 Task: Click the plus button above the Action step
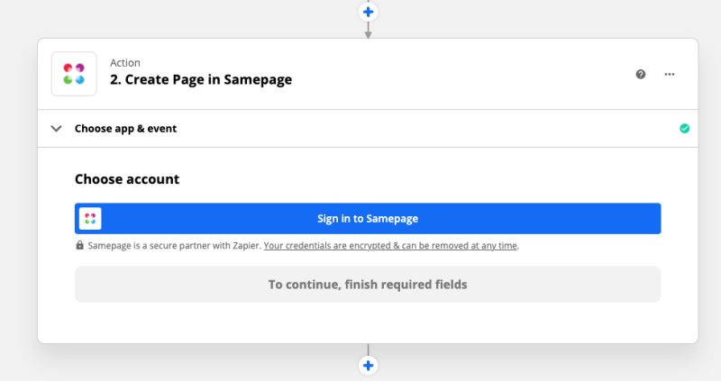368,12
